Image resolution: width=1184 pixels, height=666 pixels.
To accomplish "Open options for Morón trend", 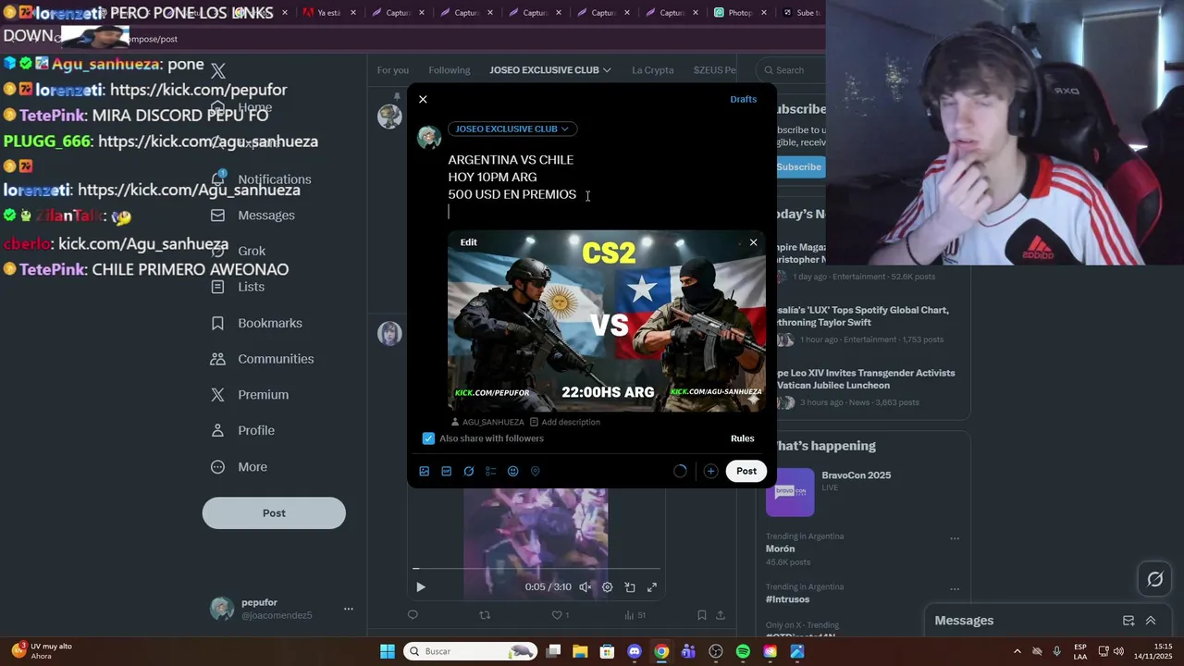I will [x=955, y=539].
